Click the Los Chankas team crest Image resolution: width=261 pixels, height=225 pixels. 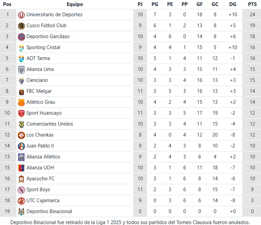[21, 135]
